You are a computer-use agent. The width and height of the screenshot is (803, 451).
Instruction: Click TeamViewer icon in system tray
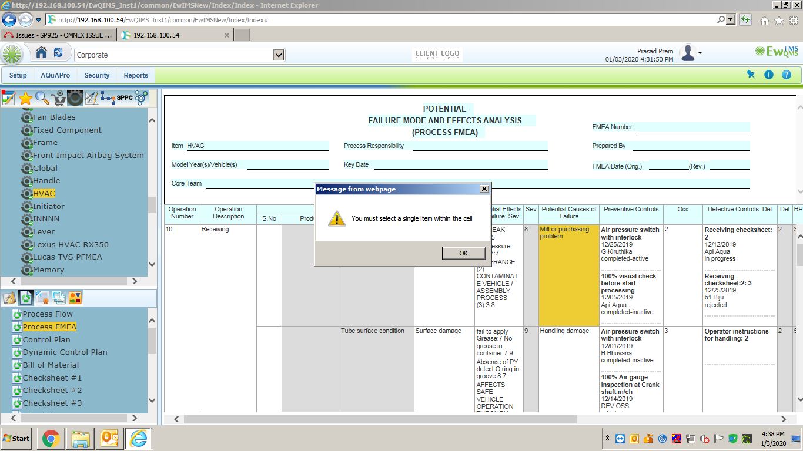pos(620,439)
